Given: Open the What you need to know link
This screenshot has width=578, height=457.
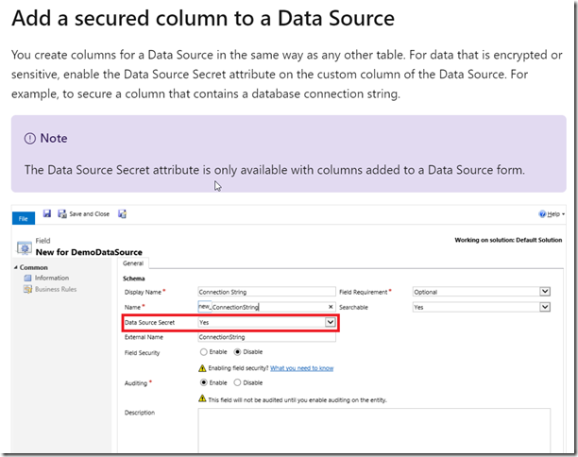Looking at the screenshot, I should pos(302,368).
